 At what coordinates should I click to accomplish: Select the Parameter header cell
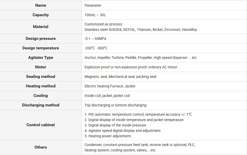tap(93, 5)
